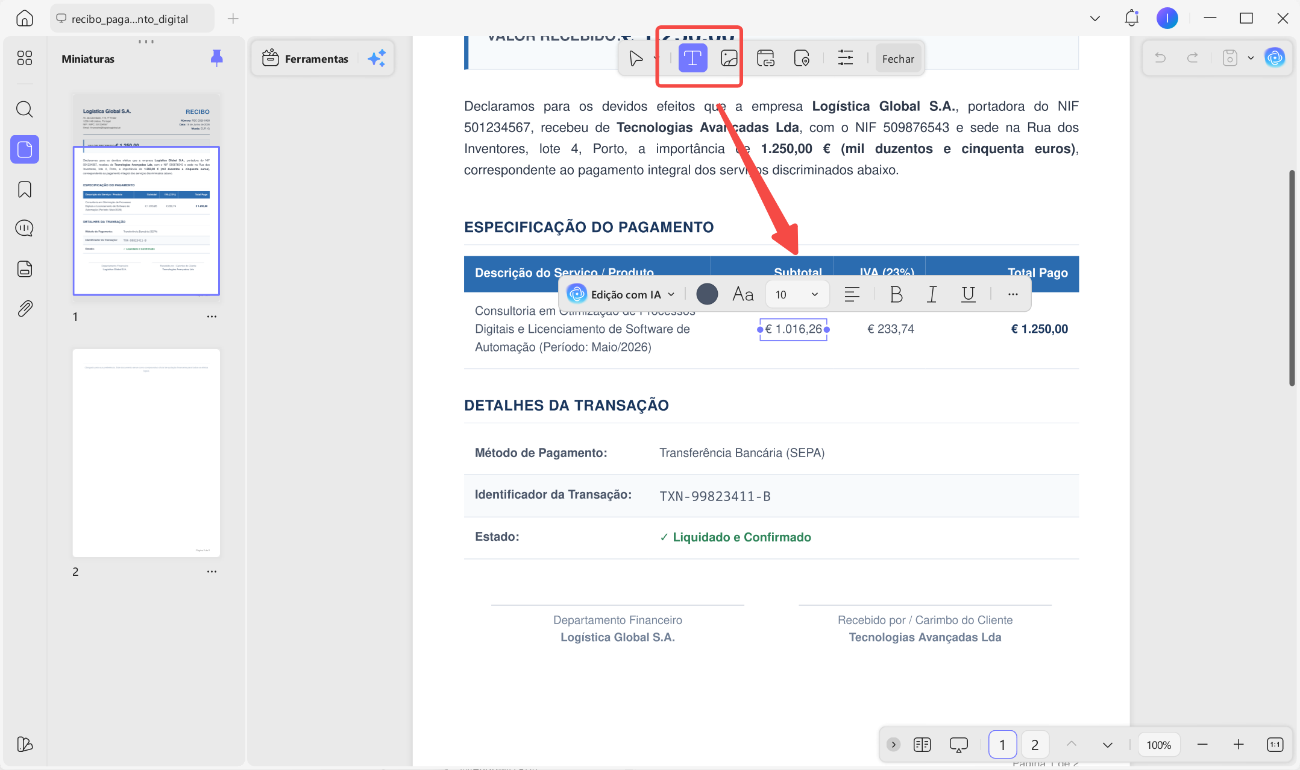Click the 100% zoom level field

[1158, 745]
